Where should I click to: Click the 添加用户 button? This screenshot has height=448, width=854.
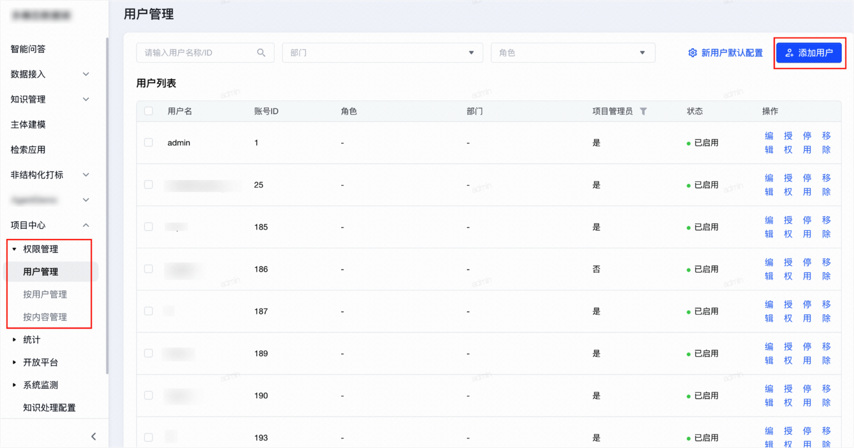pyautogui.click(x=809, y=53)
